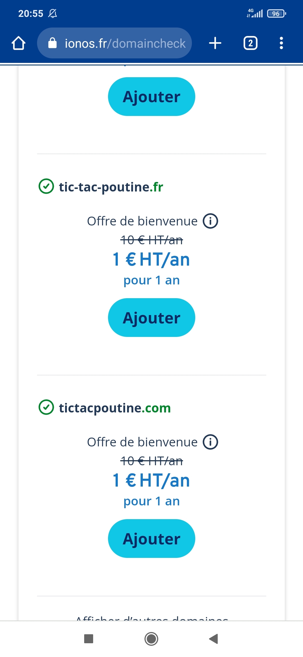This screenshot has width=303, height=657.
Task: Add tictacpoutine.com with Ajouter button
Action: pos(151,539)
